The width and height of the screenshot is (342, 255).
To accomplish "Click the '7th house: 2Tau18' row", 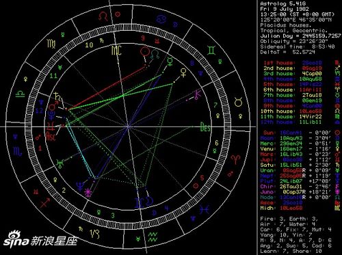I will (x=302, y=95).
